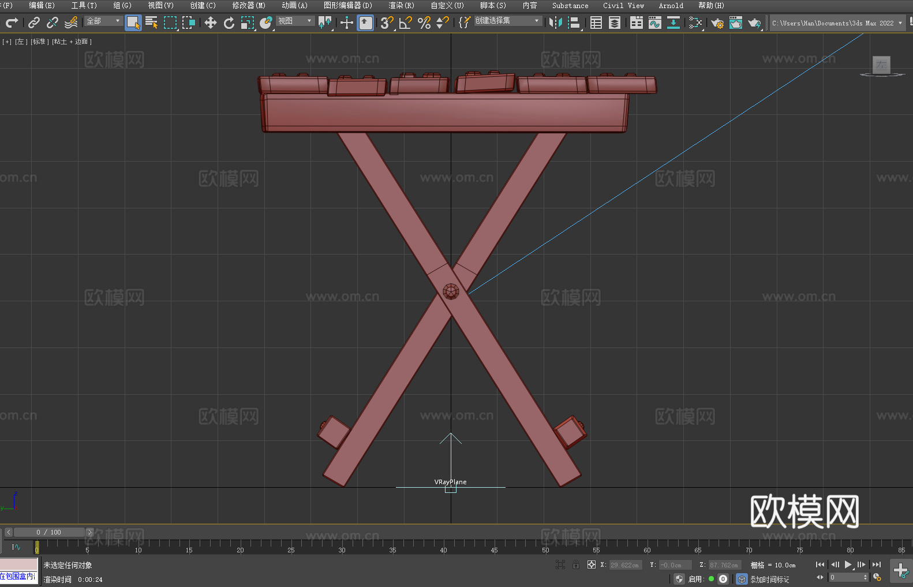
Task: Show the Ribbon toggle icon
Action: (x=637, y=23)
